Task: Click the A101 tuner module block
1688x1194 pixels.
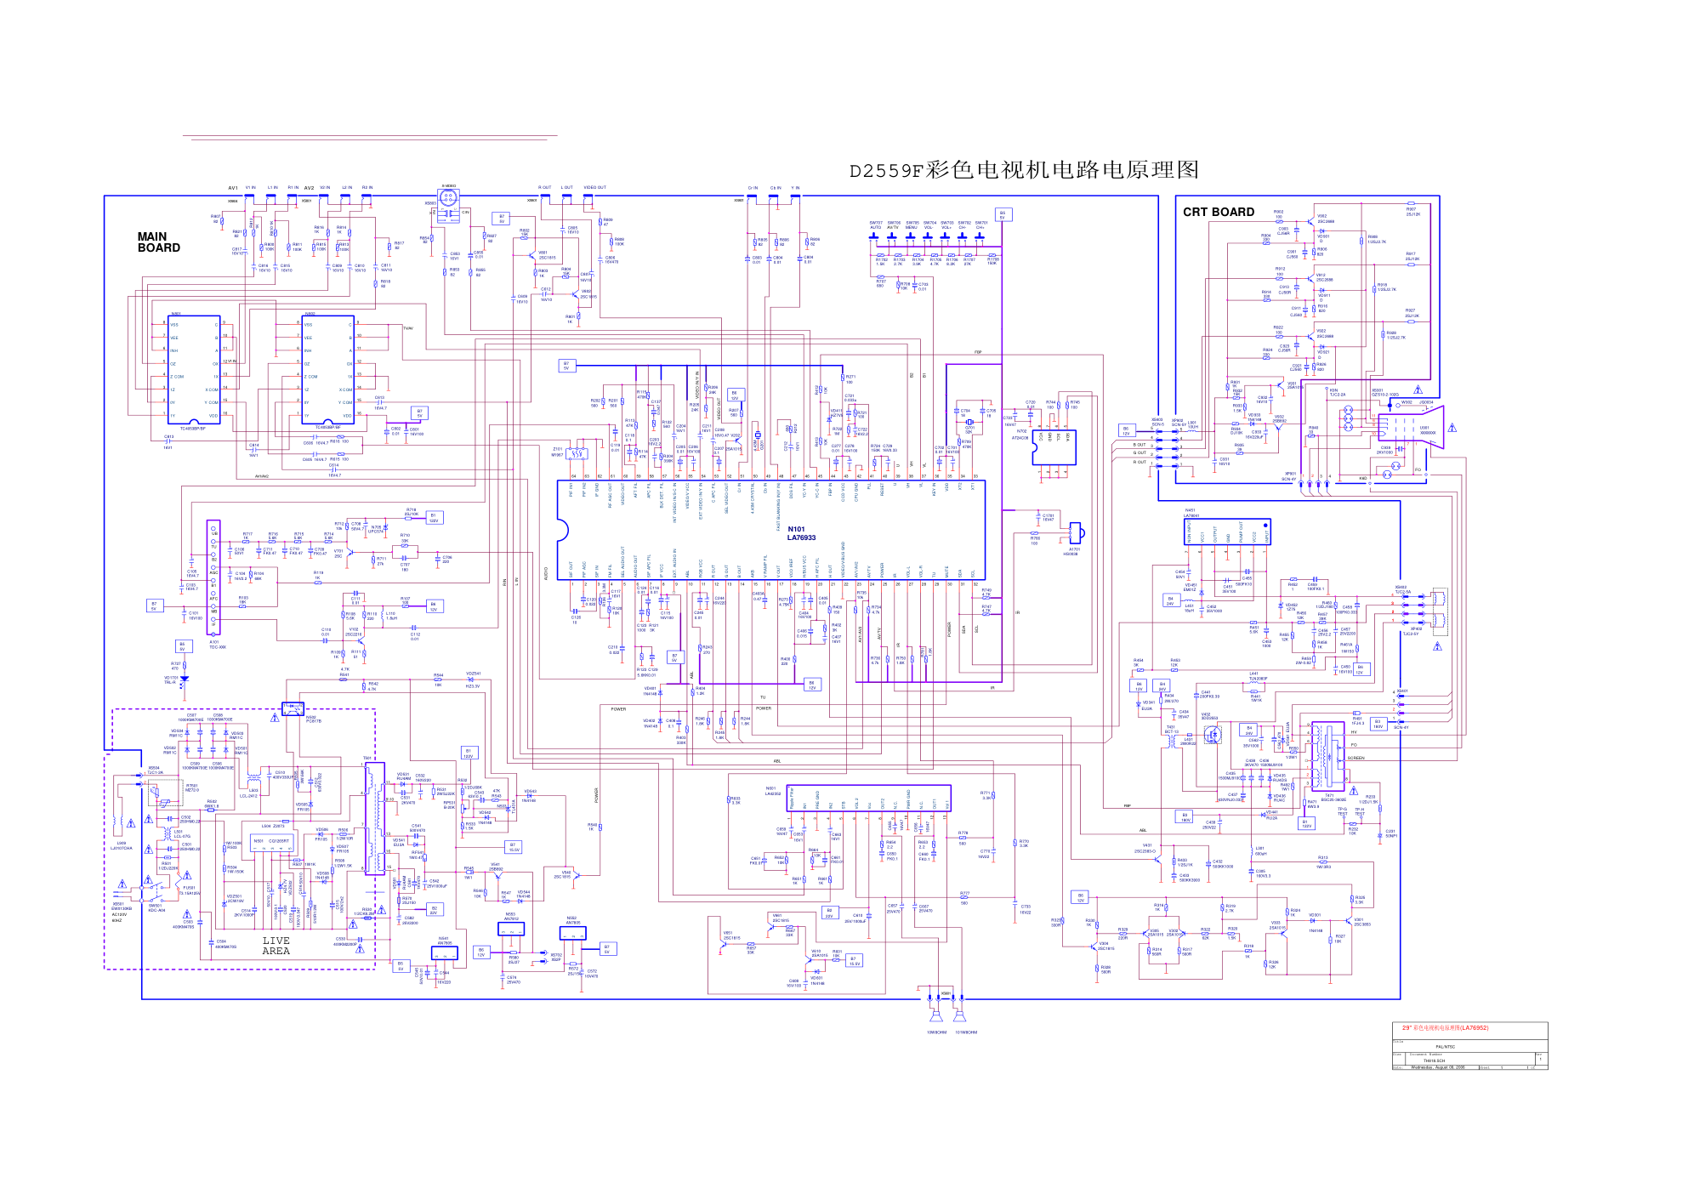Action: (213, 577)
